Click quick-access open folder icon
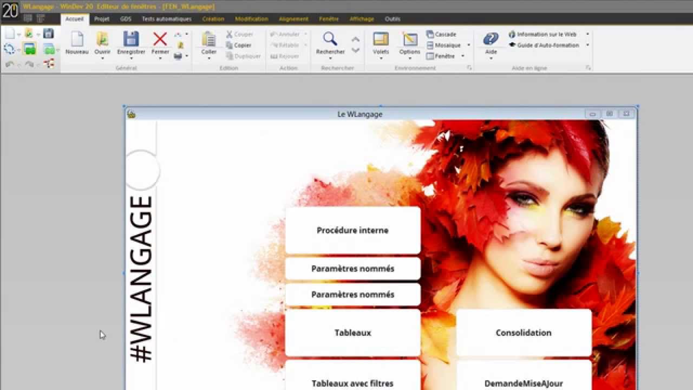Image resolution: width=693 pixels, height=390 pixels. pyautogui.click(x=29, y=34)
